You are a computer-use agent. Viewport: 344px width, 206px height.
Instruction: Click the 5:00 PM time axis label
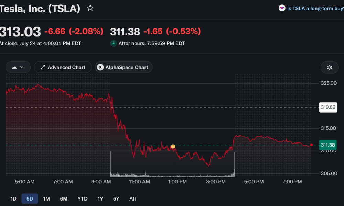254,182
